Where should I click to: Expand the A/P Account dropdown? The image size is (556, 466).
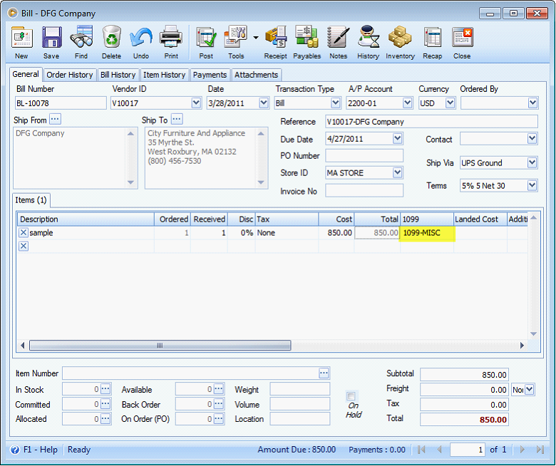408,103
